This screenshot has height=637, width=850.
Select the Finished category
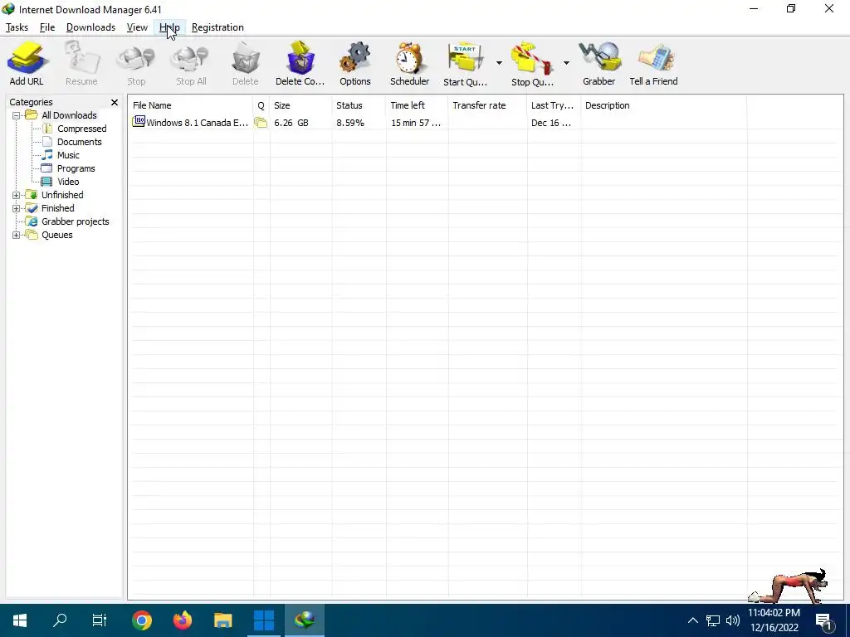pyautogui.click(x=58, y=208)
